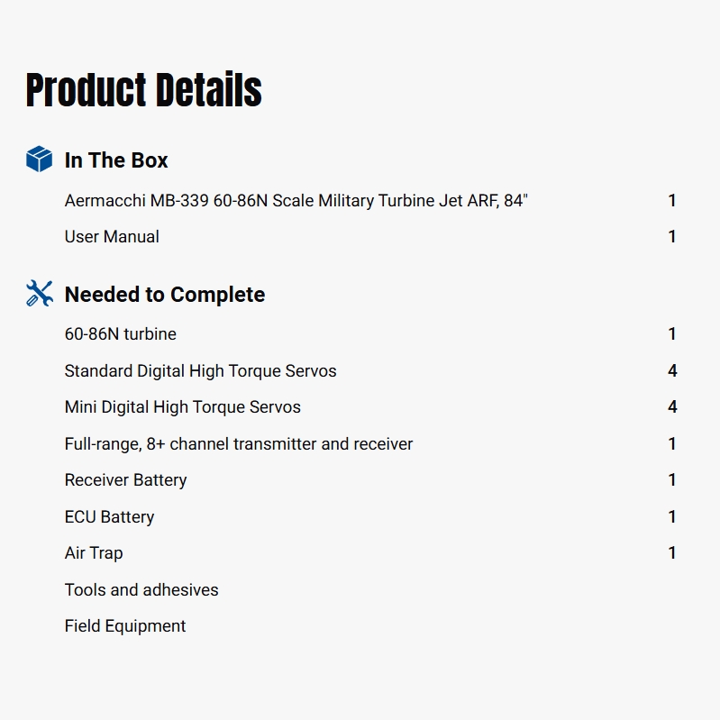Click quantity 1 next to Air Trap
The image size is (720, 720).
[672, 553]
